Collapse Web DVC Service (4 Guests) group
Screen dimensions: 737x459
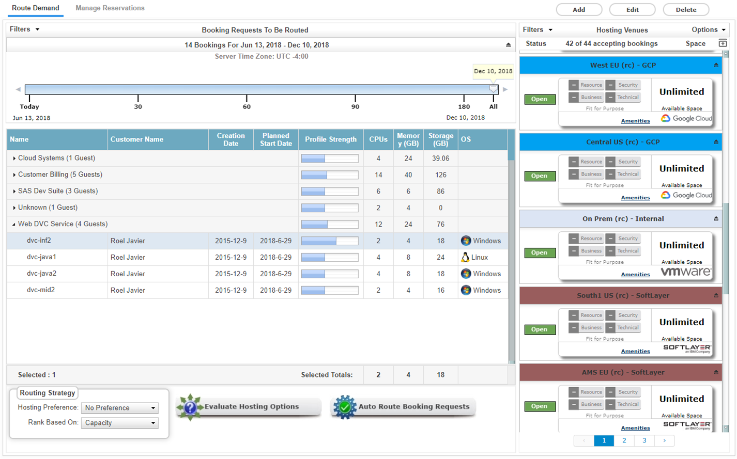pyautogui.click(x=14, y=225)
